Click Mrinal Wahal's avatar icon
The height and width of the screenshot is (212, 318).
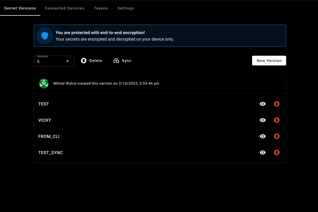43,84
